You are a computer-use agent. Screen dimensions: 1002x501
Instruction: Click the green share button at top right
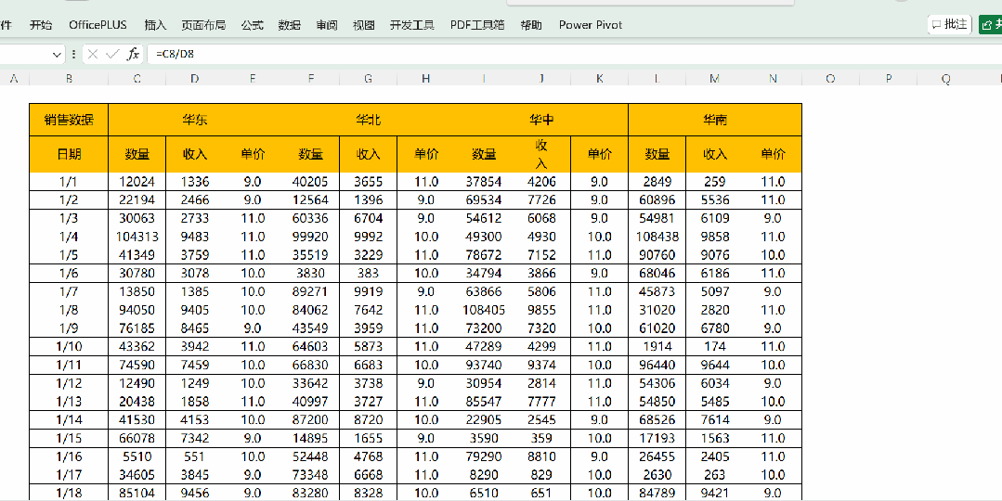coord(990,25)
